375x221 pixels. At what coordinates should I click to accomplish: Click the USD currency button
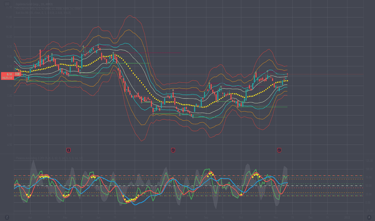[7, 4]
